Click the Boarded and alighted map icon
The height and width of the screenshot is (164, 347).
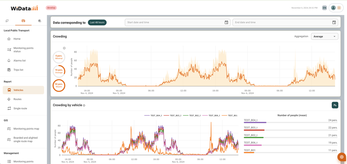click(x=9, y=140)
